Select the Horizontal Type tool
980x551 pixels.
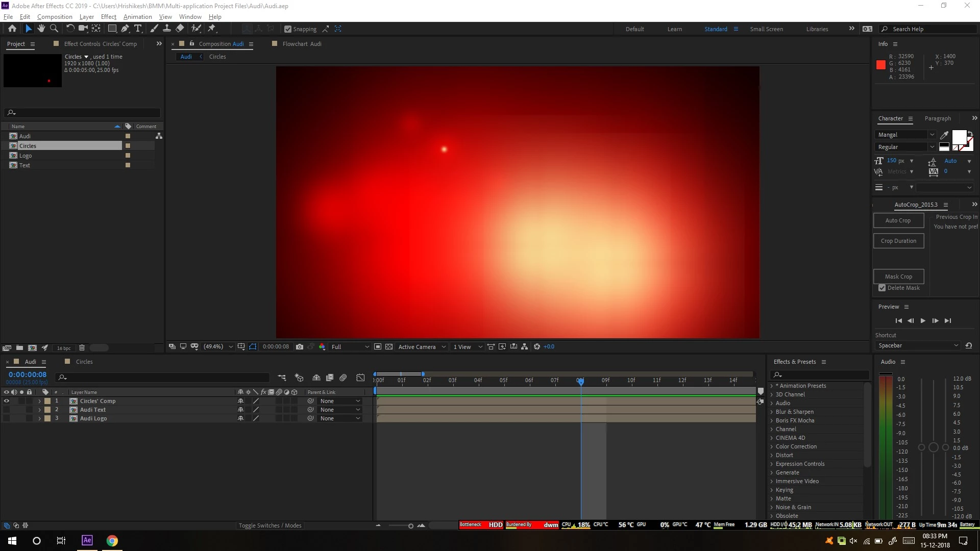(138, 29)
